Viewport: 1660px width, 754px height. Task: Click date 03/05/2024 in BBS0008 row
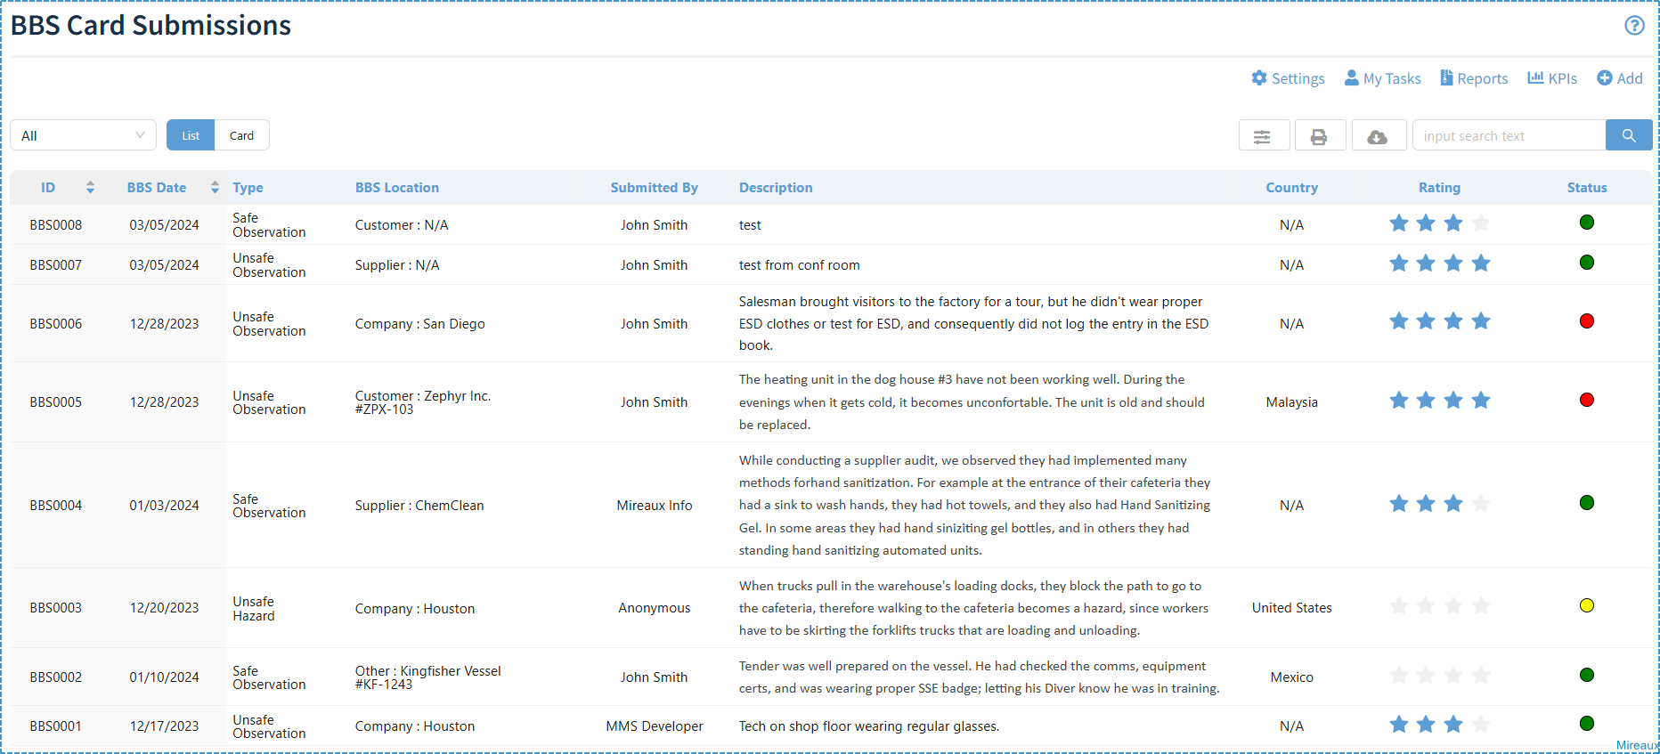(x=164, y=225)
